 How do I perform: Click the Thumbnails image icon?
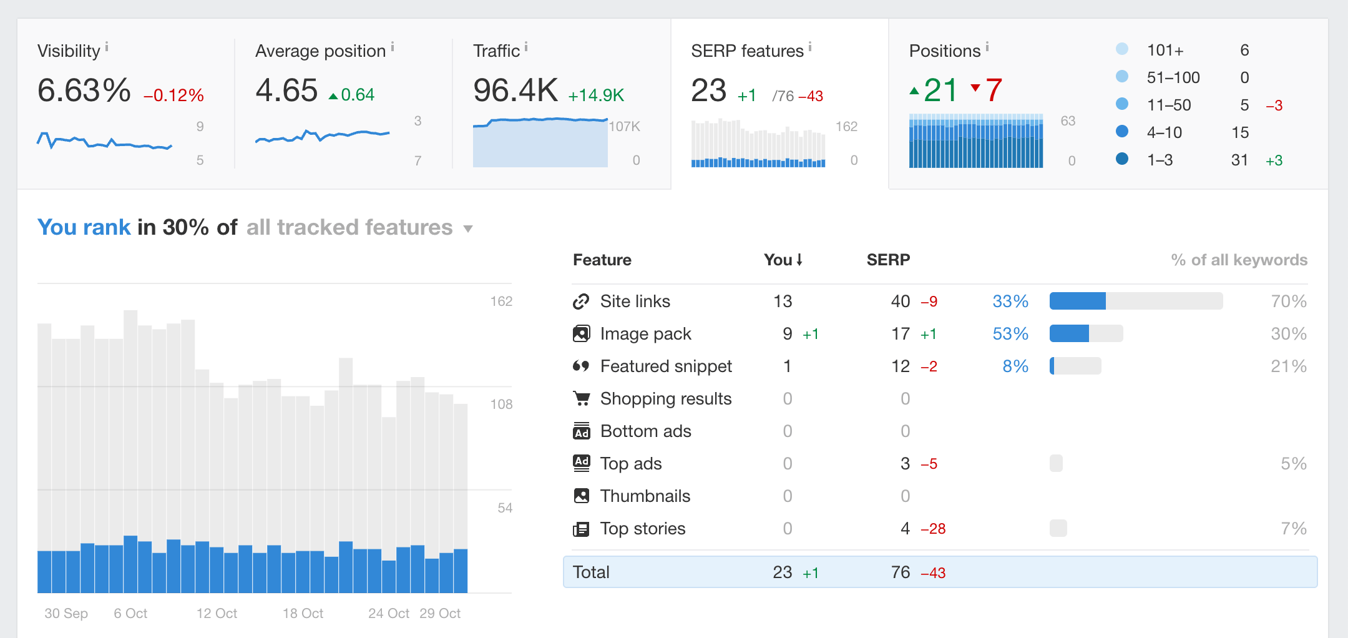point(582,496)
